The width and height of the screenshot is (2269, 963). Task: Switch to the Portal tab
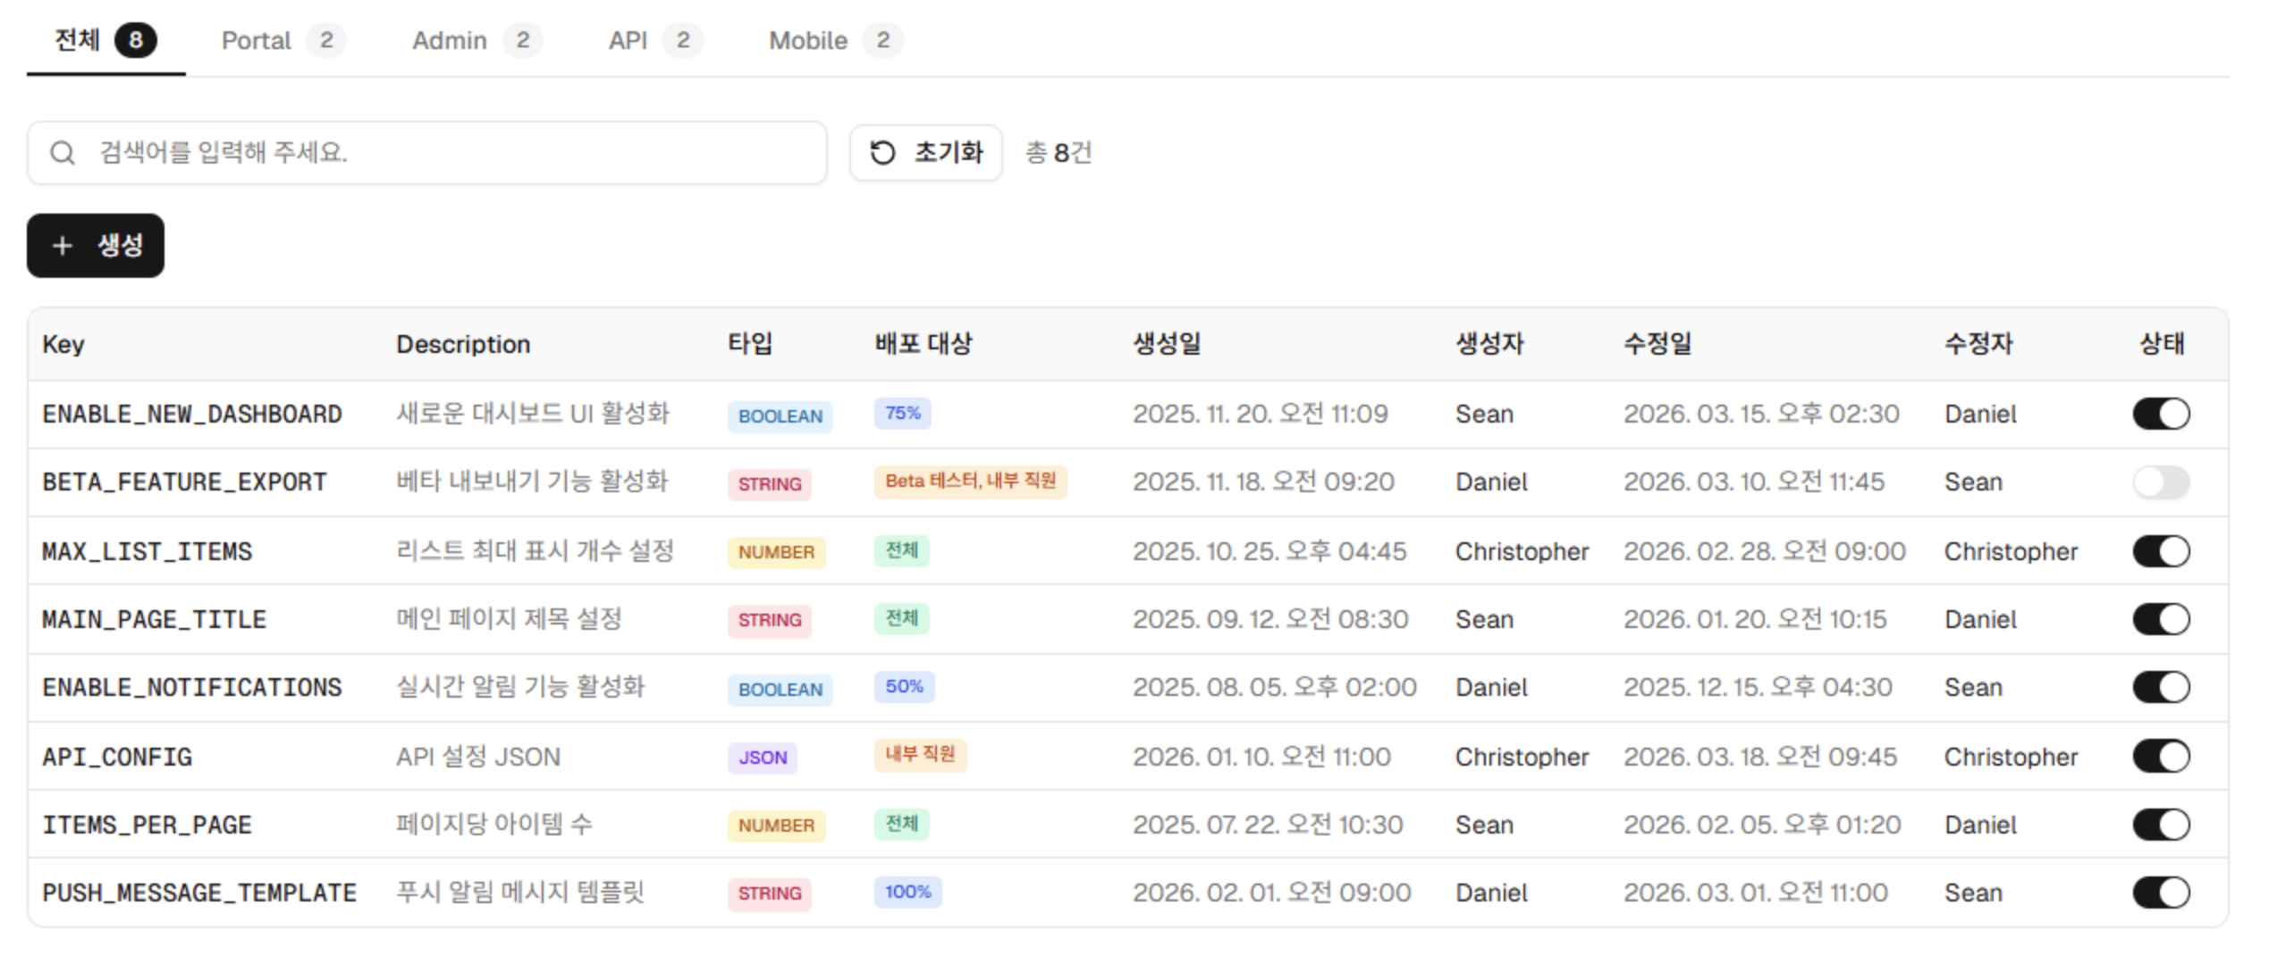coord(283,40)
